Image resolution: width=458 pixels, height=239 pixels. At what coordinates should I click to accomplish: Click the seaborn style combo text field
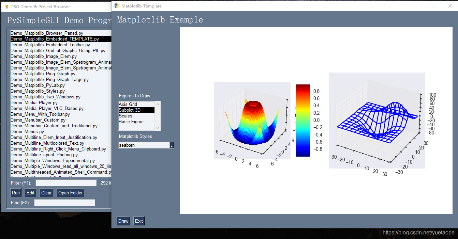point(144,145)
